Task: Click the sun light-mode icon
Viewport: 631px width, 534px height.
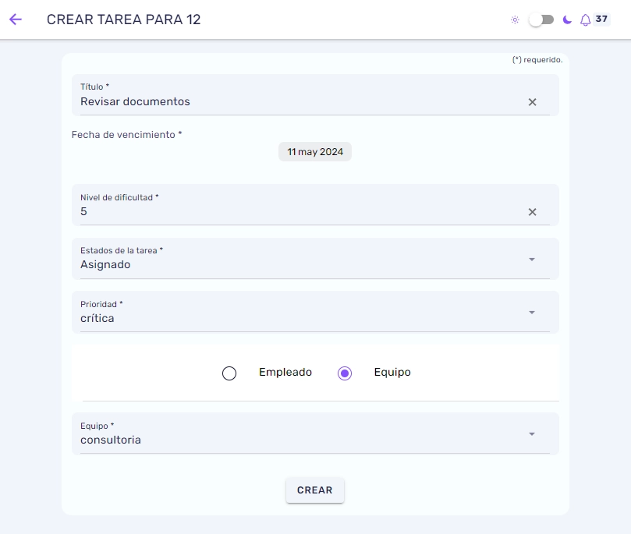Action: 515,19
